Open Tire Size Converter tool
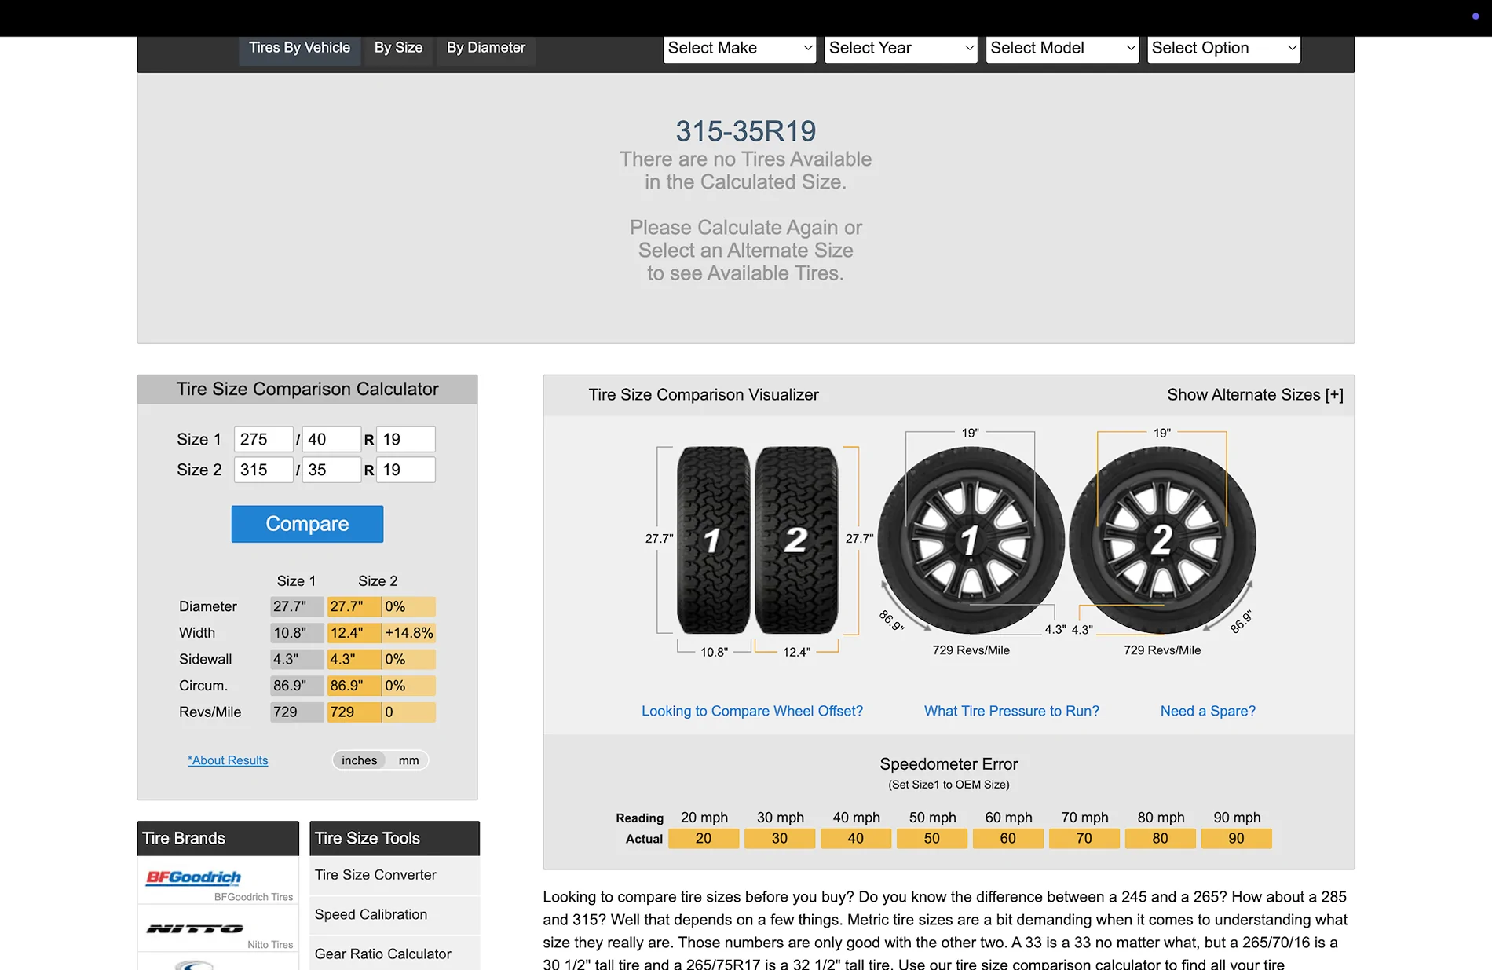This screenshot has width=1492, height=970. [x=394, y=875]
